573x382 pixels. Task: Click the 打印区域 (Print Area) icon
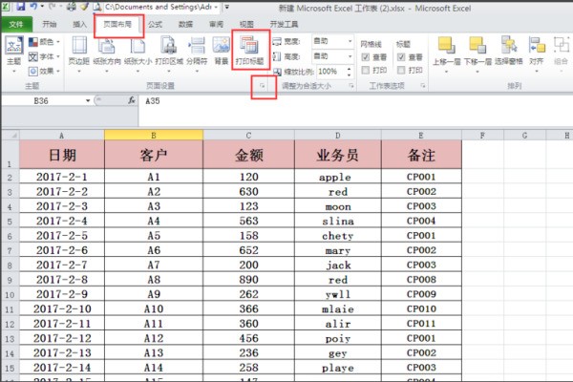[168, 50]
